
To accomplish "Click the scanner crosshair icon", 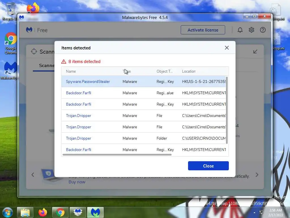I will point(34,51).
